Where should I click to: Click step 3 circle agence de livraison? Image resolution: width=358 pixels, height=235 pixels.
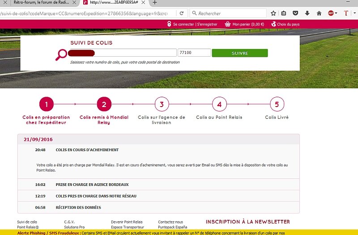tap(162, 104)
